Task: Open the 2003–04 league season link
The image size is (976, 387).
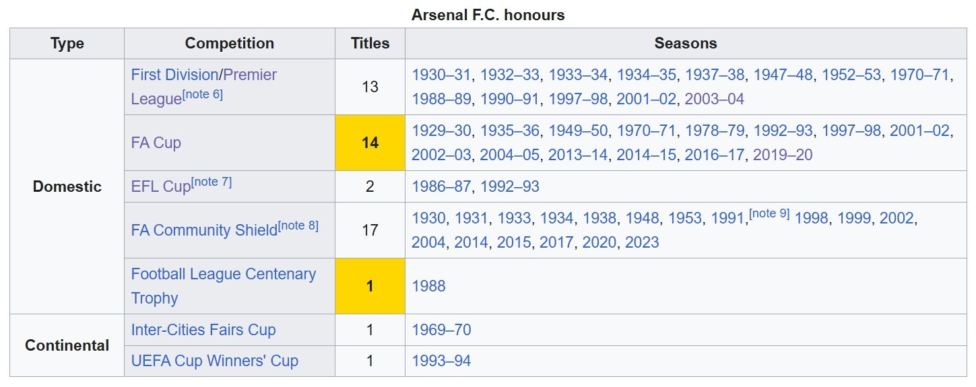Action: coord(715,99)
